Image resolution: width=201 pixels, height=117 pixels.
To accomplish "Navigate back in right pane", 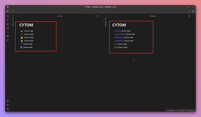I will point(112,16).
